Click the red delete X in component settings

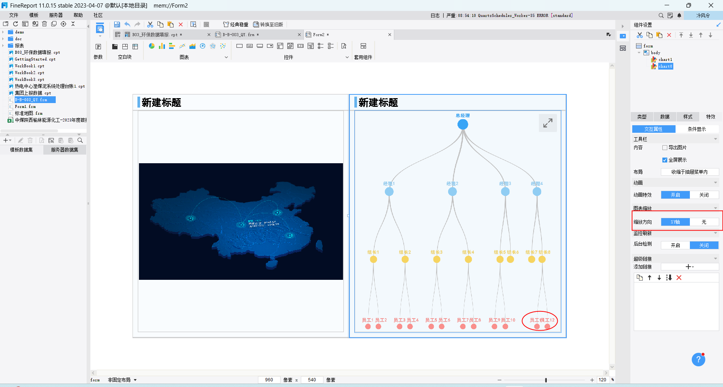coord(669,35)
